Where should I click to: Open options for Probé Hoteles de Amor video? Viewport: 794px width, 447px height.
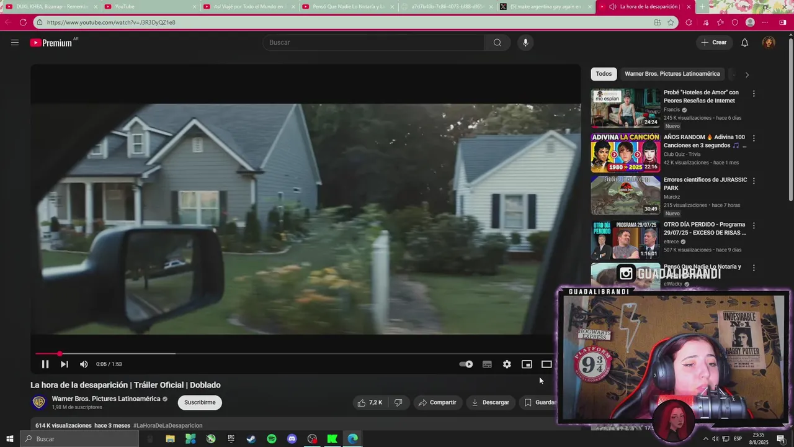tap(754, 94)
